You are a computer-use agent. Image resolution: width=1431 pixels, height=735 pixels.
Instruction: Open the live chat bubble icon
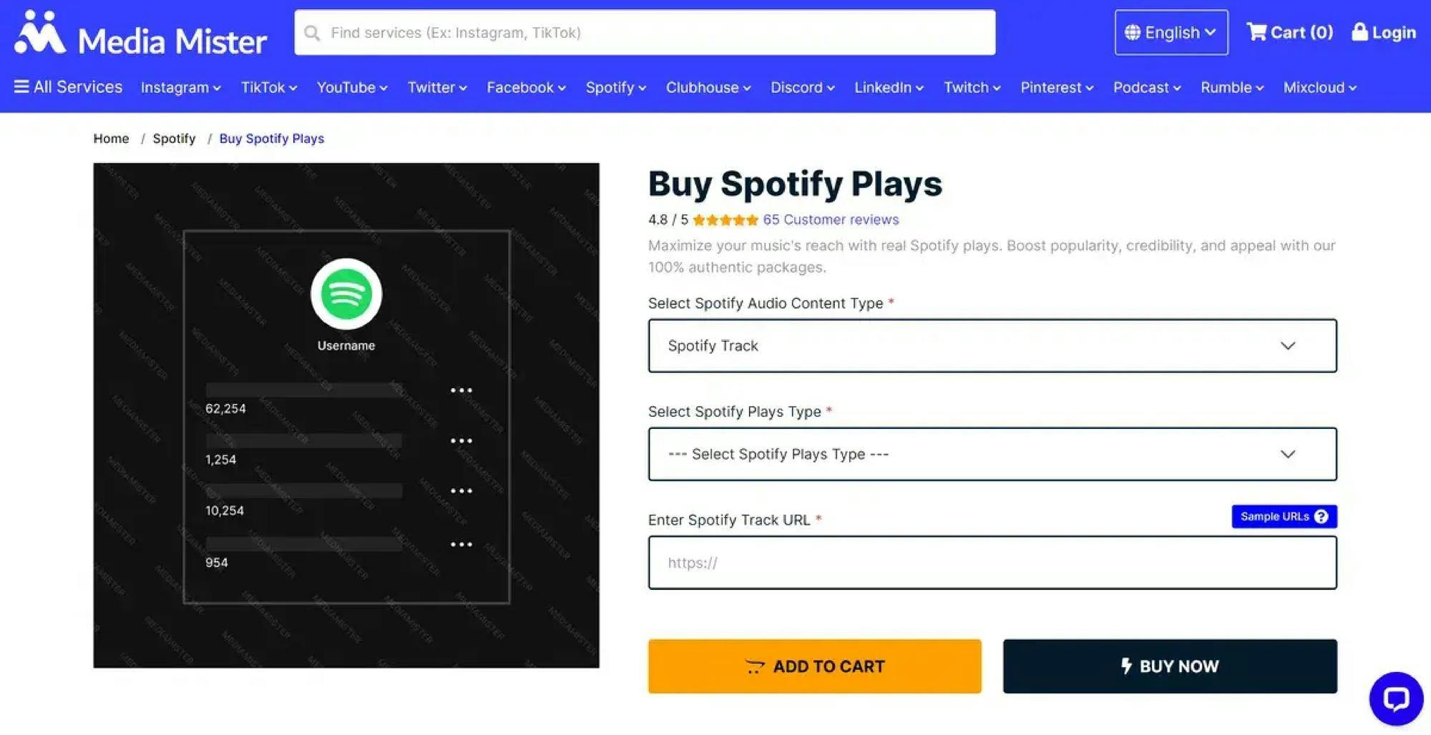click(1395, 698)
